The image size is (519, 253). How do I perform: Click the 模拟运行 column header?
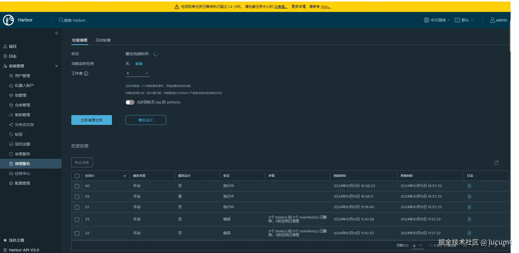tap(184, 176)
